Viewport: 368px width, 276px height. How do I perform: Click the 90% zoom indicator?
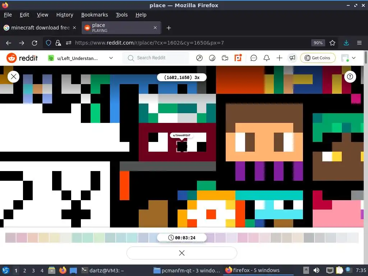pyautogui.click(x=318, y=43)
